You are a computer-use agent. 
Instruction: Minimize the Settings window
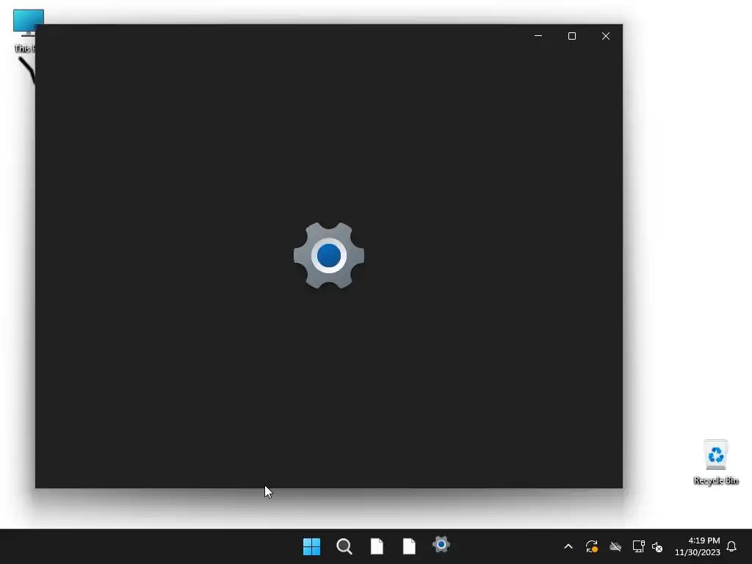pos(538,36)
